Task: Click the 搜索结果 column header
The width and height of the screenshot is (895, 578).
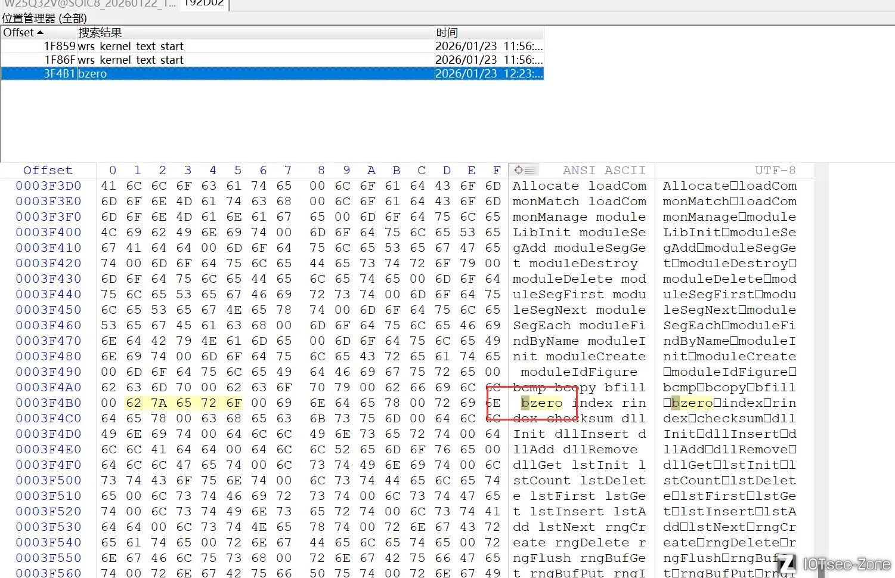Action: coord(100,33)
